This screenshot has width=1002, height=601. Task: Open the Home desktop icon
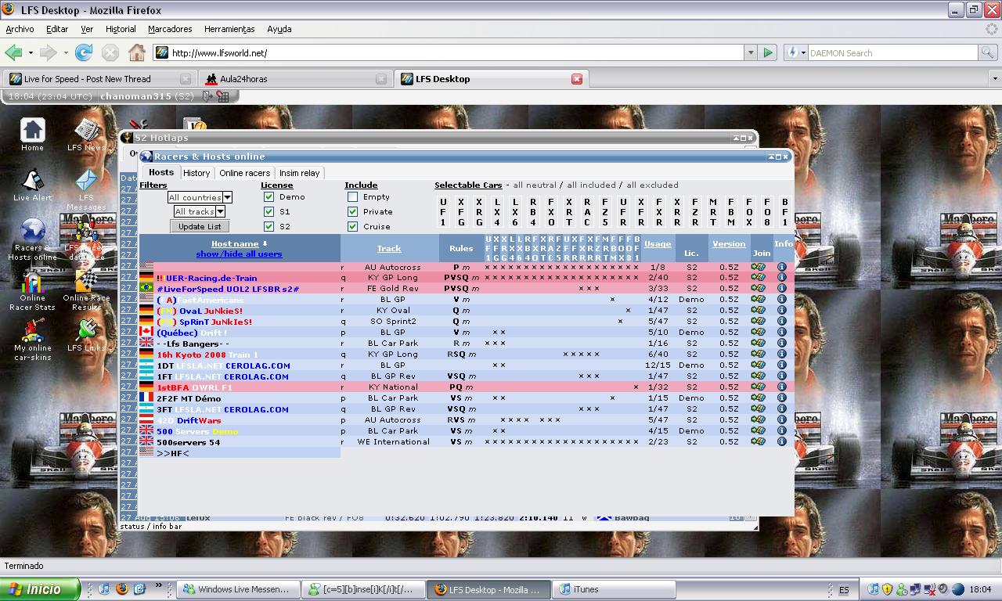[x=32, y=130]
